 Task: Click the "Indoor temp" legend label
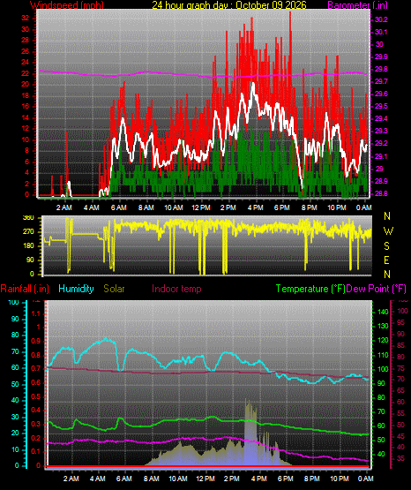point(176,289)
